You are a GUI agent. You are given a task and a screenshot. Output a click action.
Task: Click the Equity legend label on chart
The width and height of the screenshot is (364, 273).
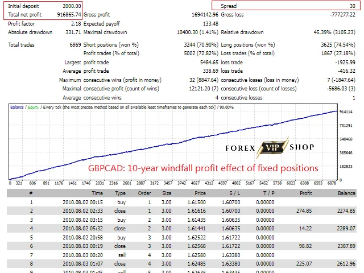33,107
